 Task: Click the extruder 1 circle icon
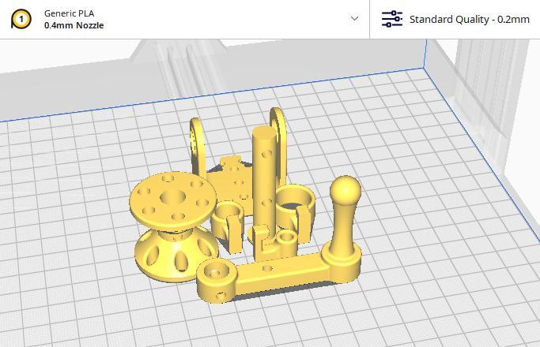click(x=21, y=19)
